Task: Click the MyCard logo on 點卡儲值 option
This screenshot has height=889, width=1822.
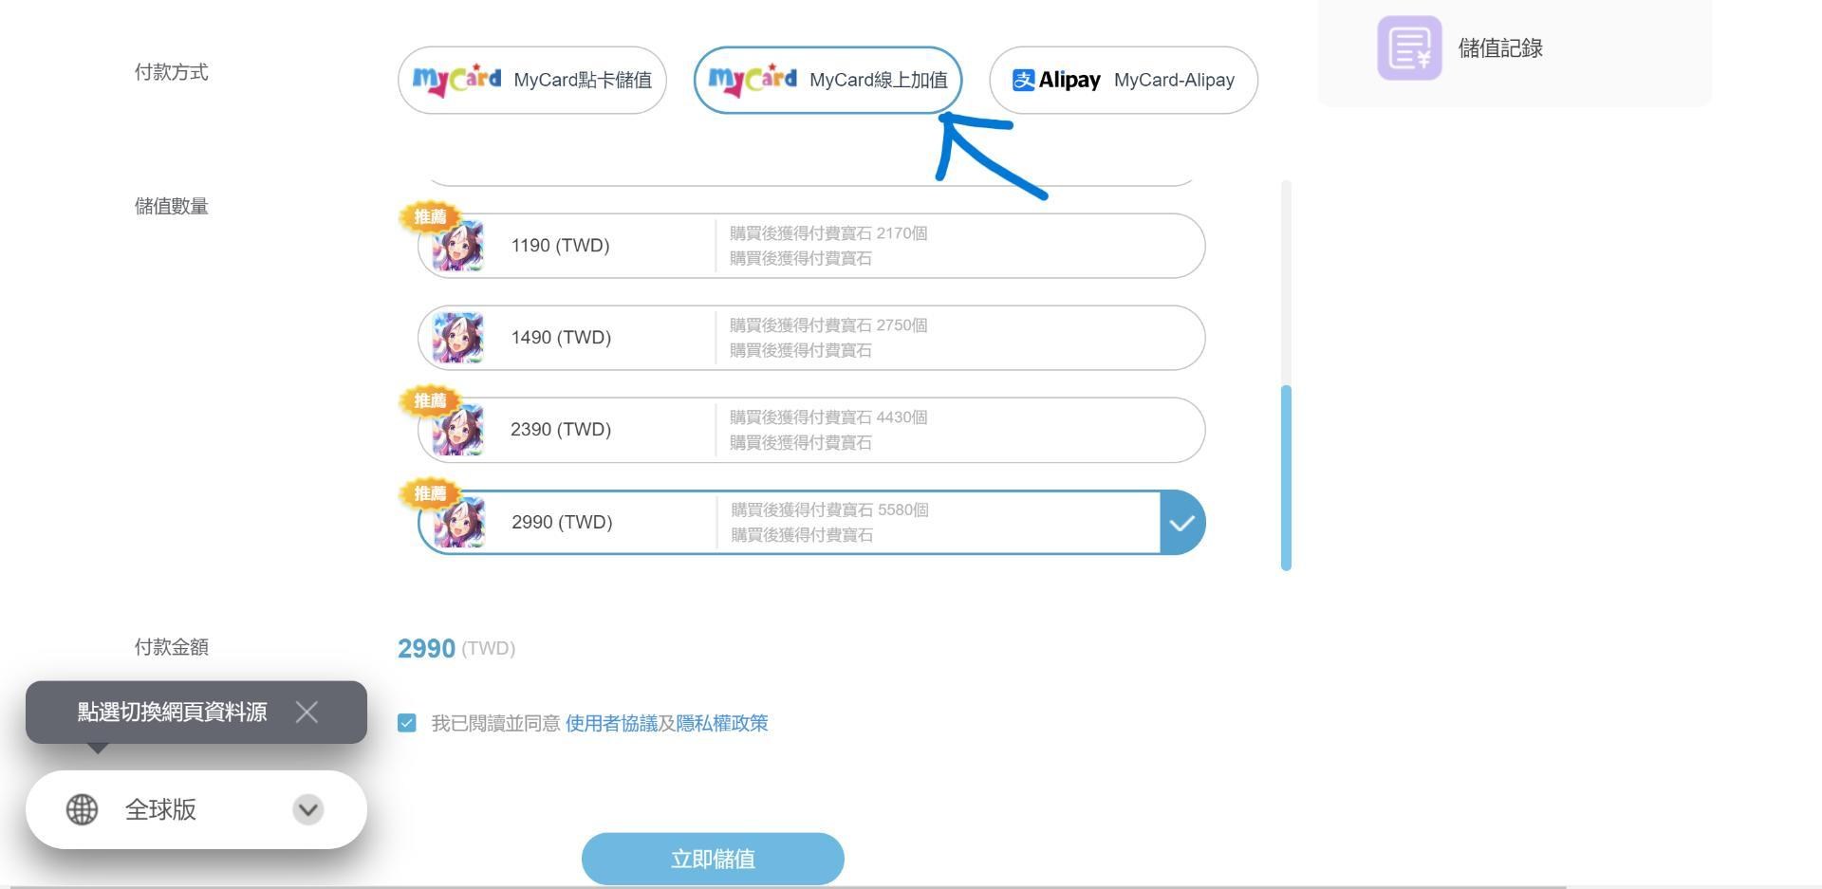Action: pos(456,81)
